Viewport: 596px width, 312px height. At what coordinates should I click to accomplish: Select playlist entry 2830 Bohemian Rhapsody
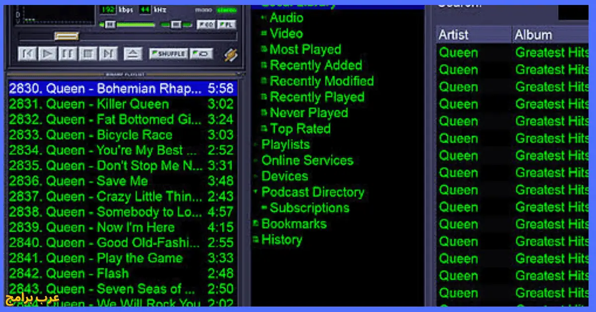pos(122,88)
